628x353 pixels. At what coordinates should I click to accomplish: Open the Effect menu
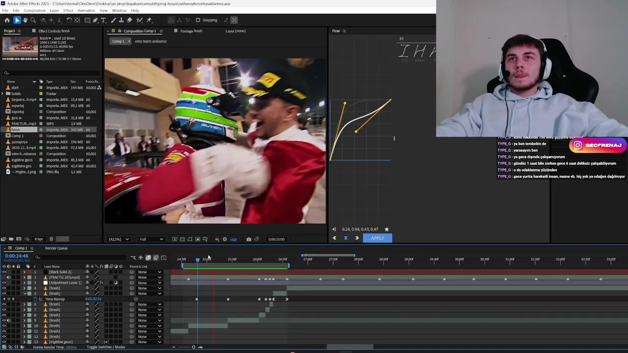click(x=68, y=10)
